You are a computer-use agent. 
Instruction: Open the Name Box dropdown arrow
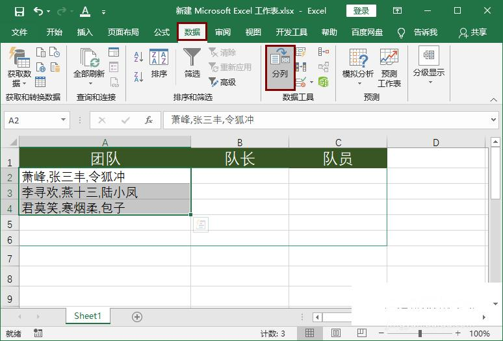[63, 120]
